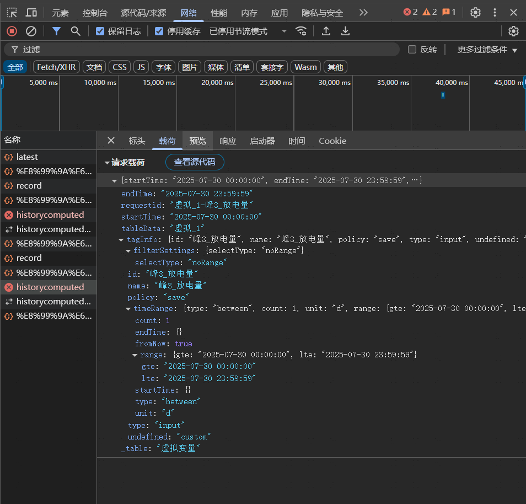This screenshot has width=526, height=504.
Task: Filter requests by Fetch/XHR
Action: click(x=56, y=67)
